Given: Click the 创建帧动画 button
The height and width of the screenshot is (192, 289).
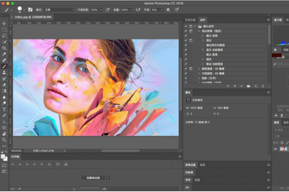Looking at the screenshot, I should (x=93, y=178).
